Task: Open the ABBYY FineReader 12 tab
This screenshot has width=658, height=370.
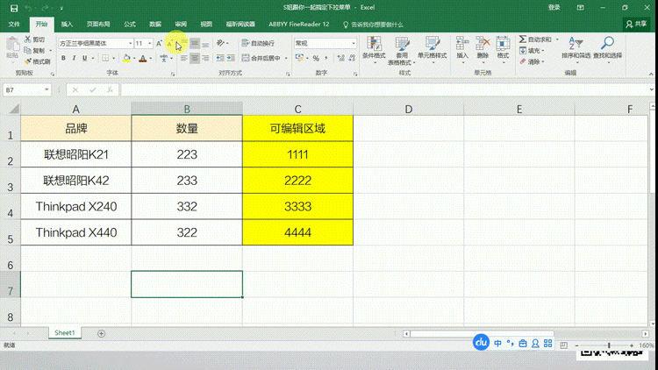Action: (x=299, y=25)
